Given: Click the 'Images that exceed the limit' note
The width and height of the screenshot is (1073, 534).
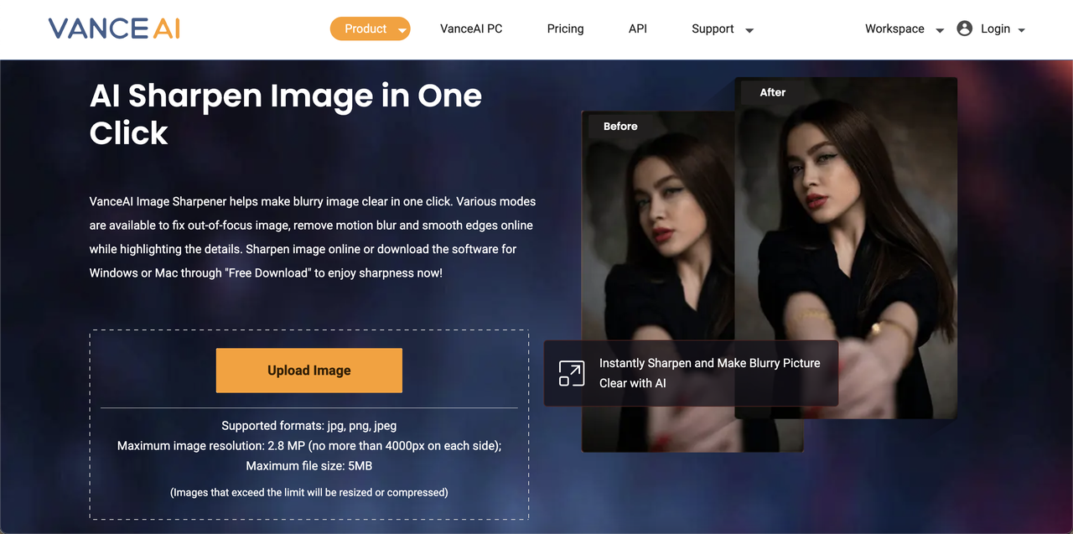Looking at the screenshot, I should 309,492.
